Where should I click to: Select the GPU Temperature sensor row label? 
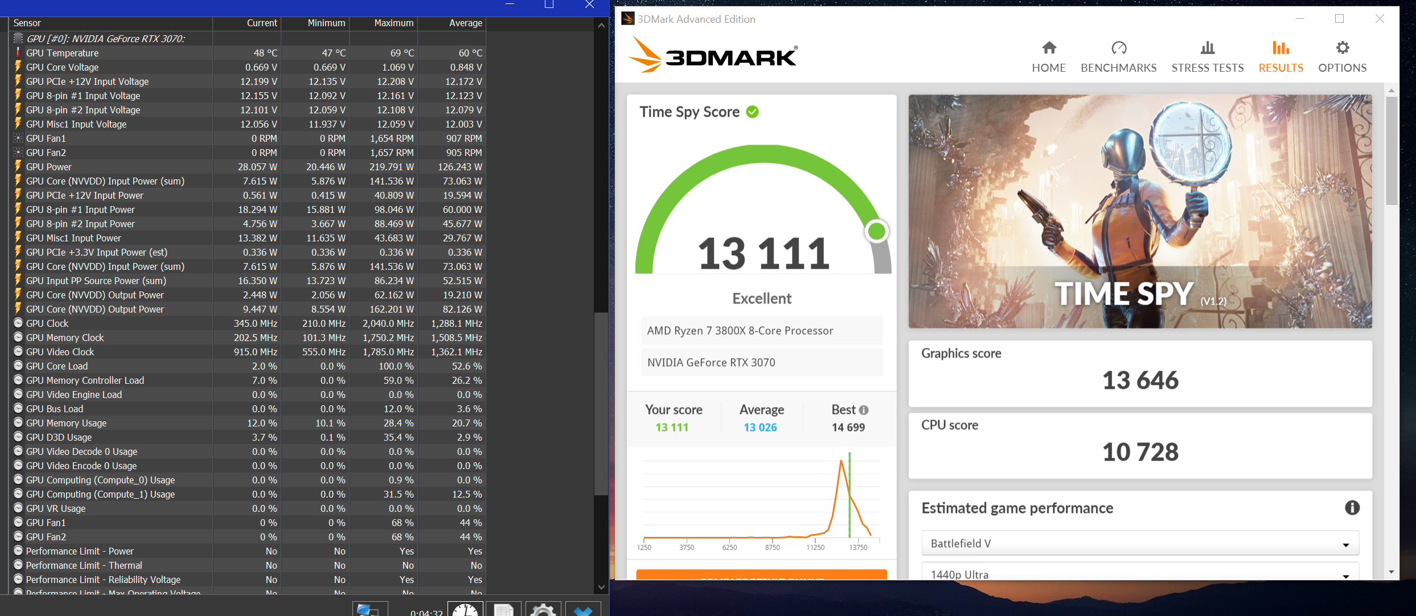click(x=62, y=53)
